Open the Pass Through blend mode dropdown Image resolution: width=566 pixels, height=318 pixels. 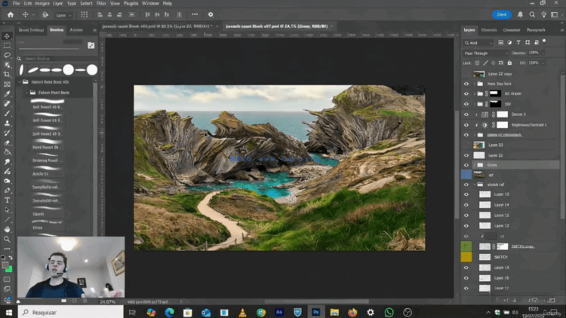(x=485, y=54)
